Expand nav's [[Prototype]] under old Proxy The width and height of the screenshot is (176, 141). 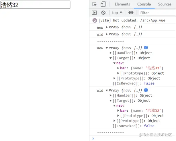(118, 115)
